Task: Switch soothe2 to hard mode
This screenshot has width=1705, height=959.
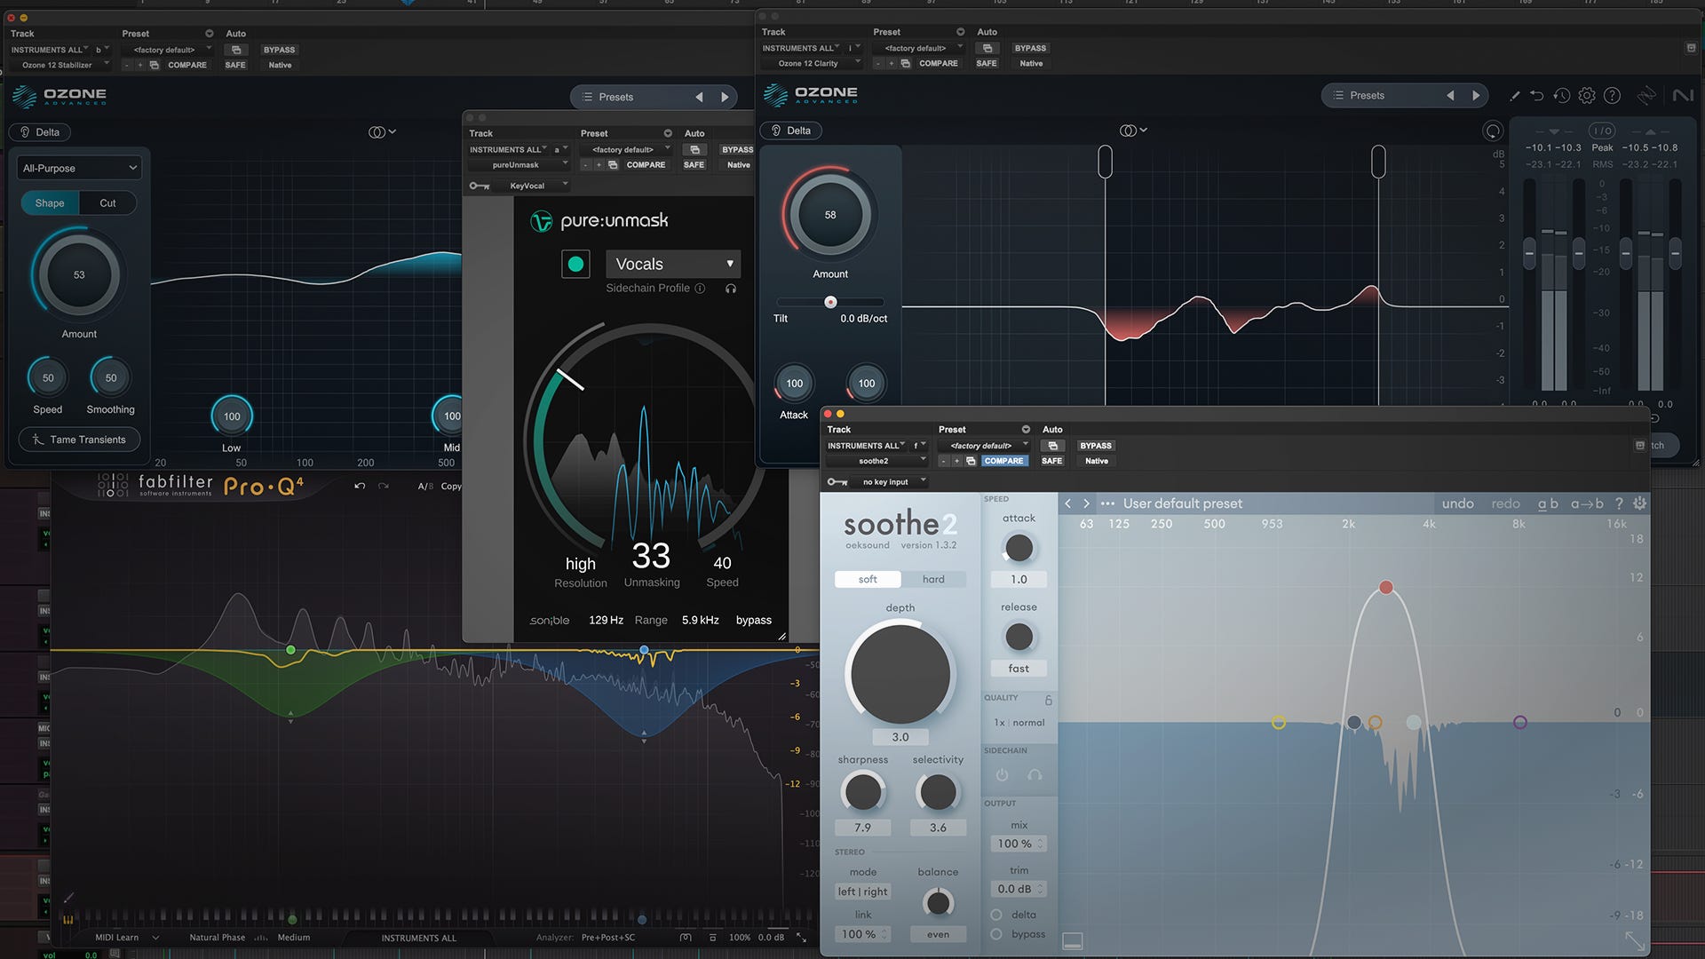Action: (x=933, y=579)
